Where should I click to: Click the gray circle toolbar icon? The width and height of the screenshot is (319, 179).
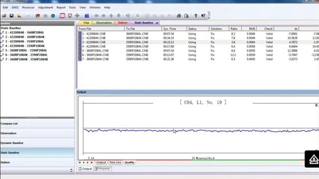point(138,15)
